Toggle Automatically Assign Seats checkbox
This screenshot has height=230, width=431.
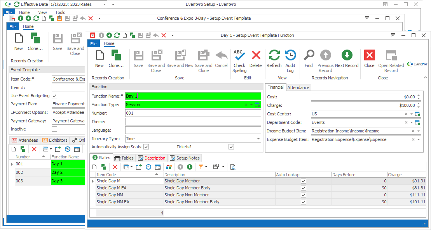click(146, 147)
